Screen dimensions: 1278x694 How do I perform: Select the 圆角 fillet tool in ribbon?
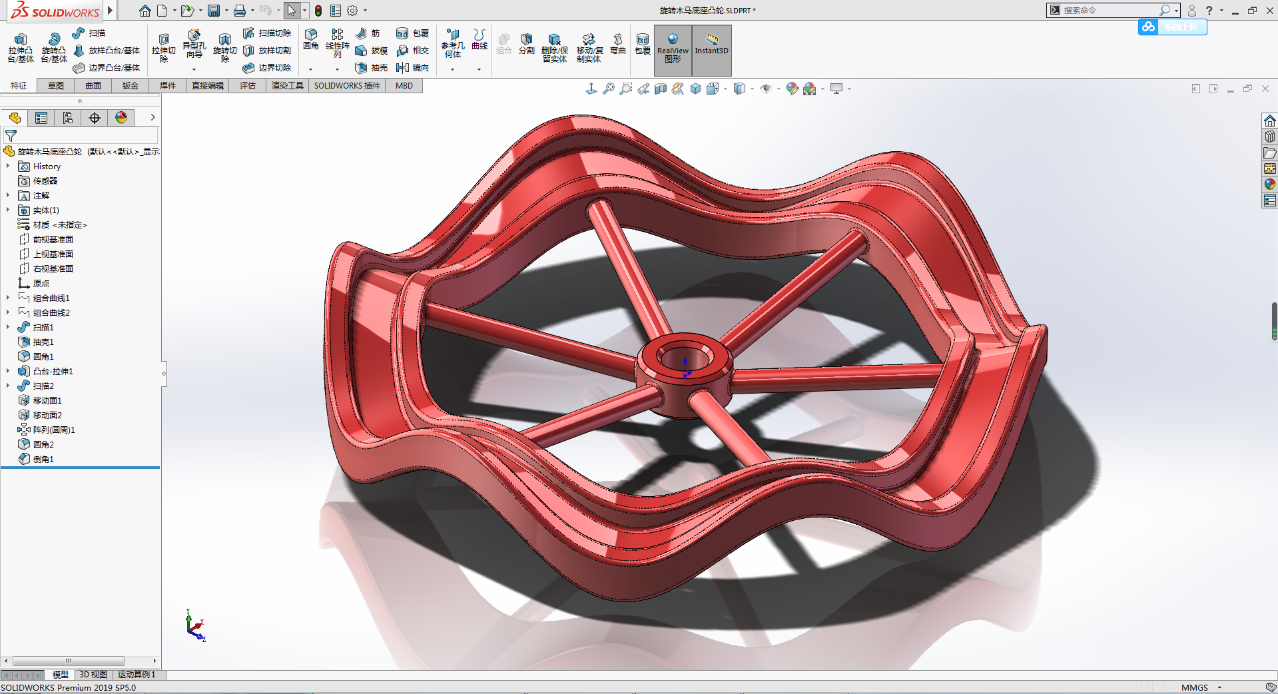click(x=311, y=39)
